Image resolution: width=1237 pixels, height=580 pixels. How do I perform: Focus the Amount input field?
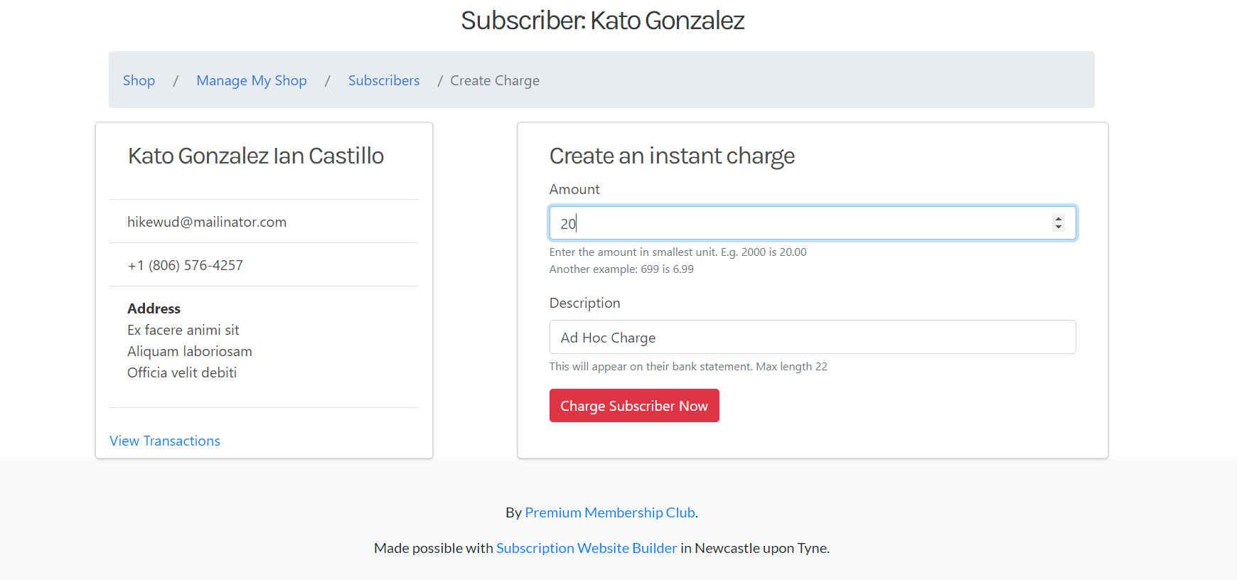(813, 223)
